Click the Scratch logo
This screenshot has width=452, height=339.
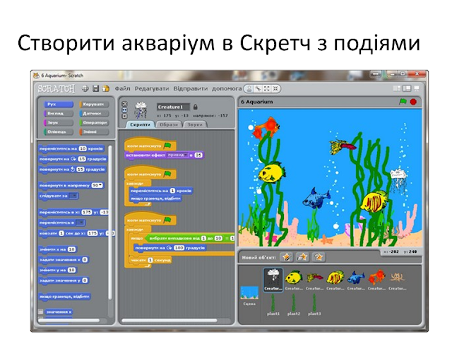pyautogui.click(x=56, y=88)
